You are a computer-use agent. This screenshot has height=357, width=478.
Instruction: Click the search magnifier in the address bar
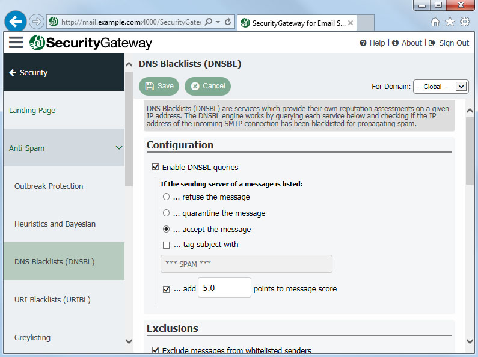coord(209,22)
